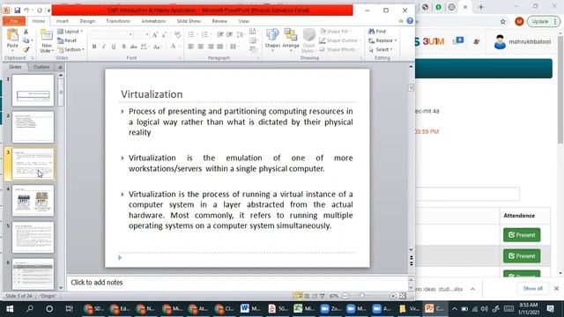Viewport: 564px width, 317px height.
Task: Open Quick Styles gallery
Action: 308,41
